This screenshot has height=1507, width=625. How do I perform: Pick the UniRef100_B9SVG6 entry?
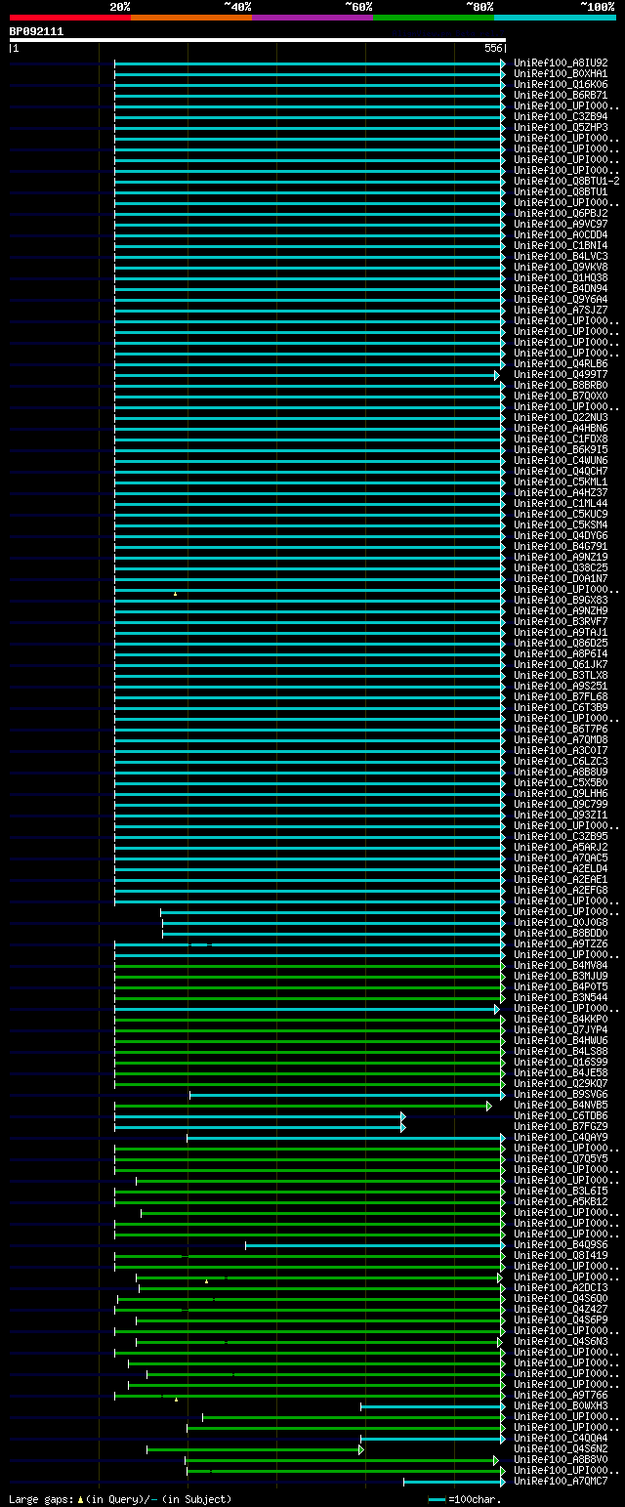point(561,1095)
